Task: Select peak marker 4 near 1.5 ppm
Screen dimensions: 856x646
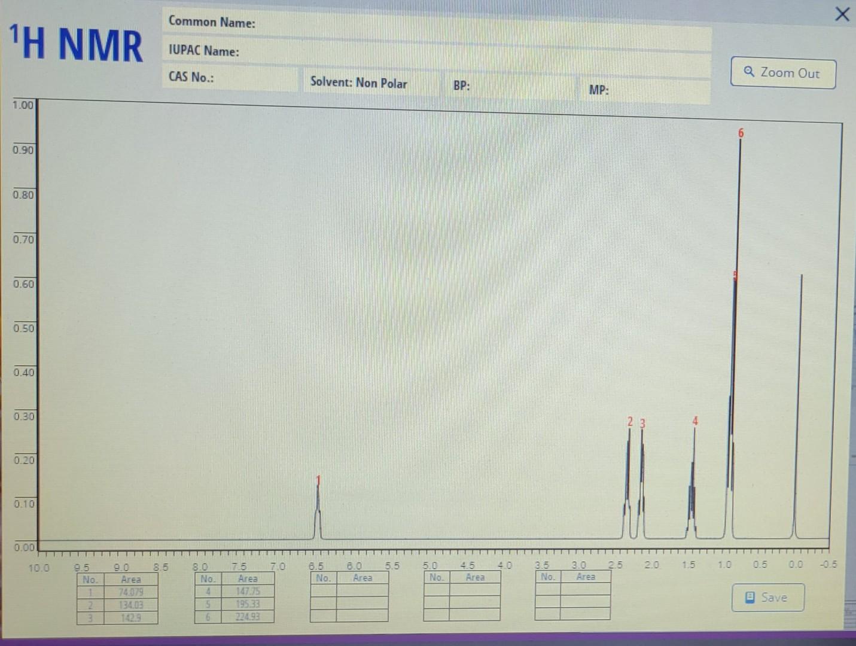Action: [x=694, y=422]
